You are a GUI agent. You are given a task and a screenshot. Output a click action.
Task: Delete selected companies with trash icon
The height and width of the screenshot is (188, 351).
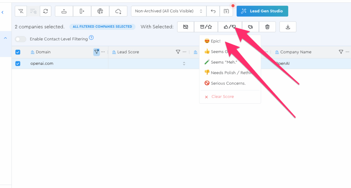267,27
